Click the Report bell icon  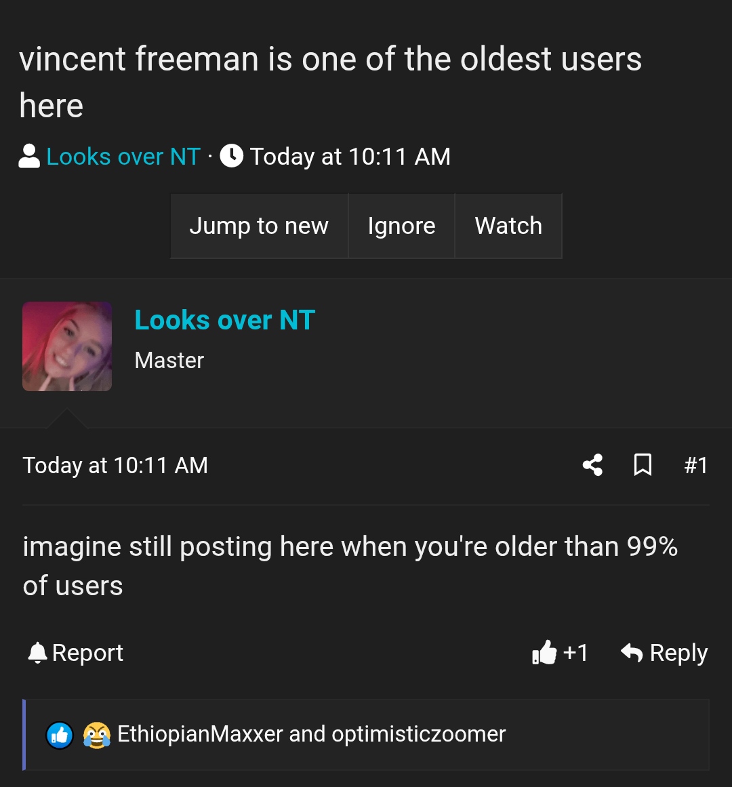tap(37, 653)
